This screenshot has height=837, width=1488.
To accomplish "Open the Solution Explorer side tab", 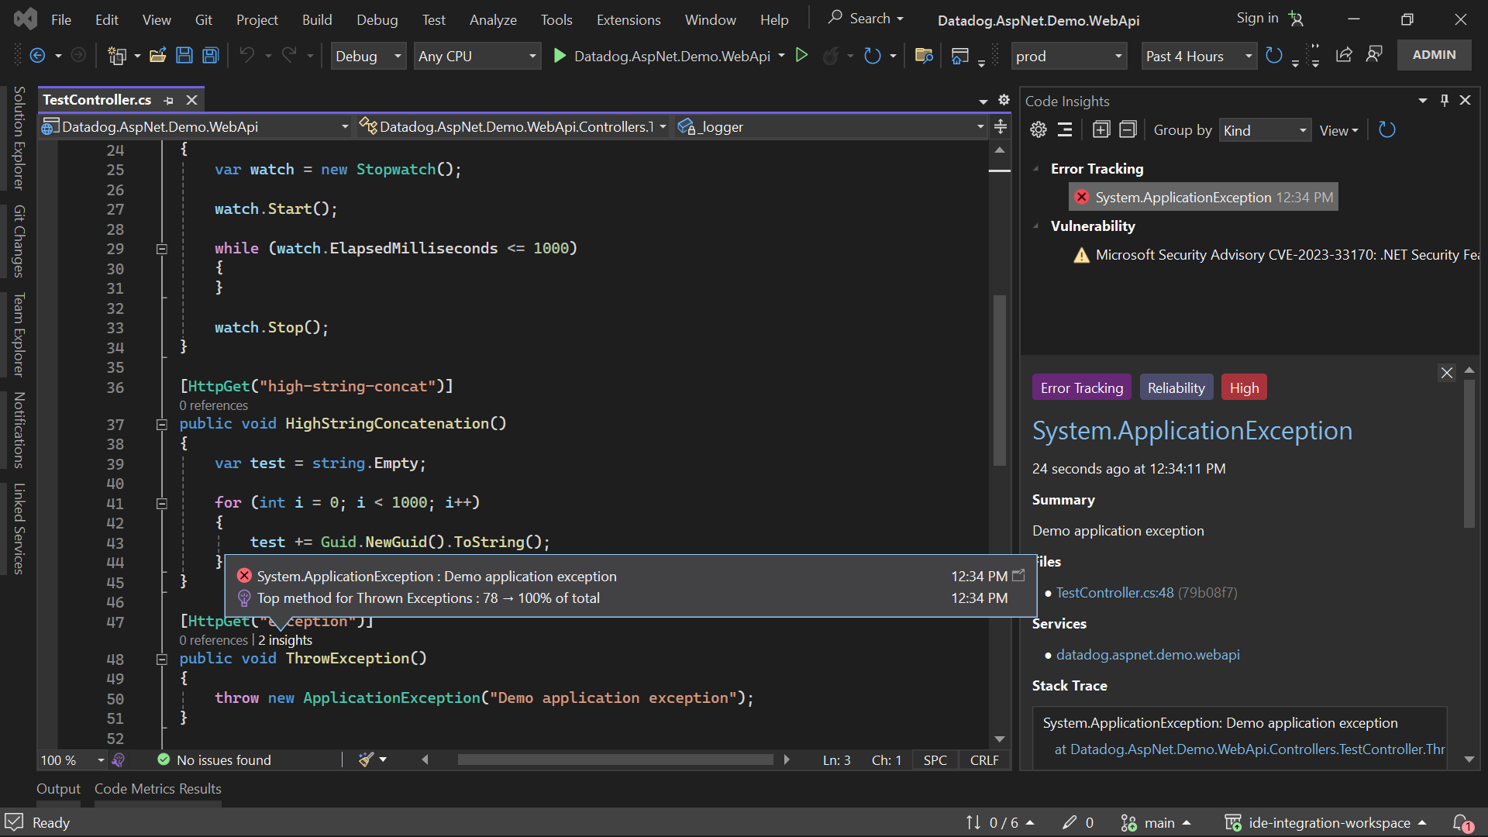I will [x=19, y=138].
